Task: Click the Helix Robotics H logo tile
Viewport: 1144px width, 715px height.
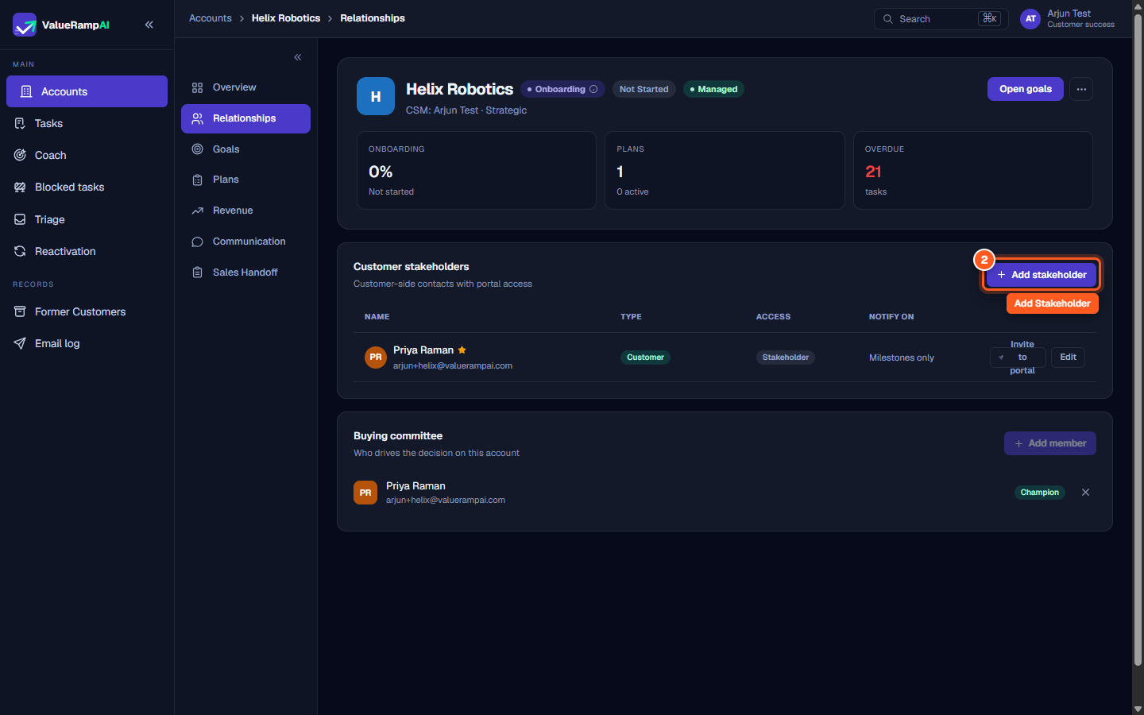Action: (x=376, y=96)
